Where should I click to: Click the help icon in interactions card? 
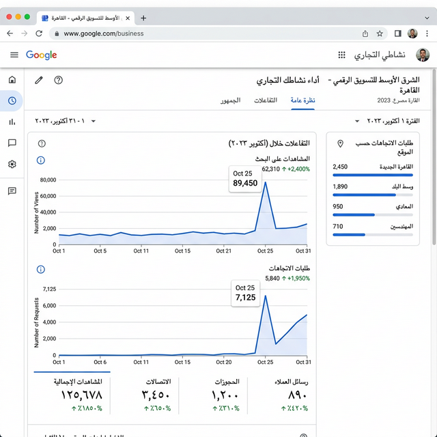(42, 143)
